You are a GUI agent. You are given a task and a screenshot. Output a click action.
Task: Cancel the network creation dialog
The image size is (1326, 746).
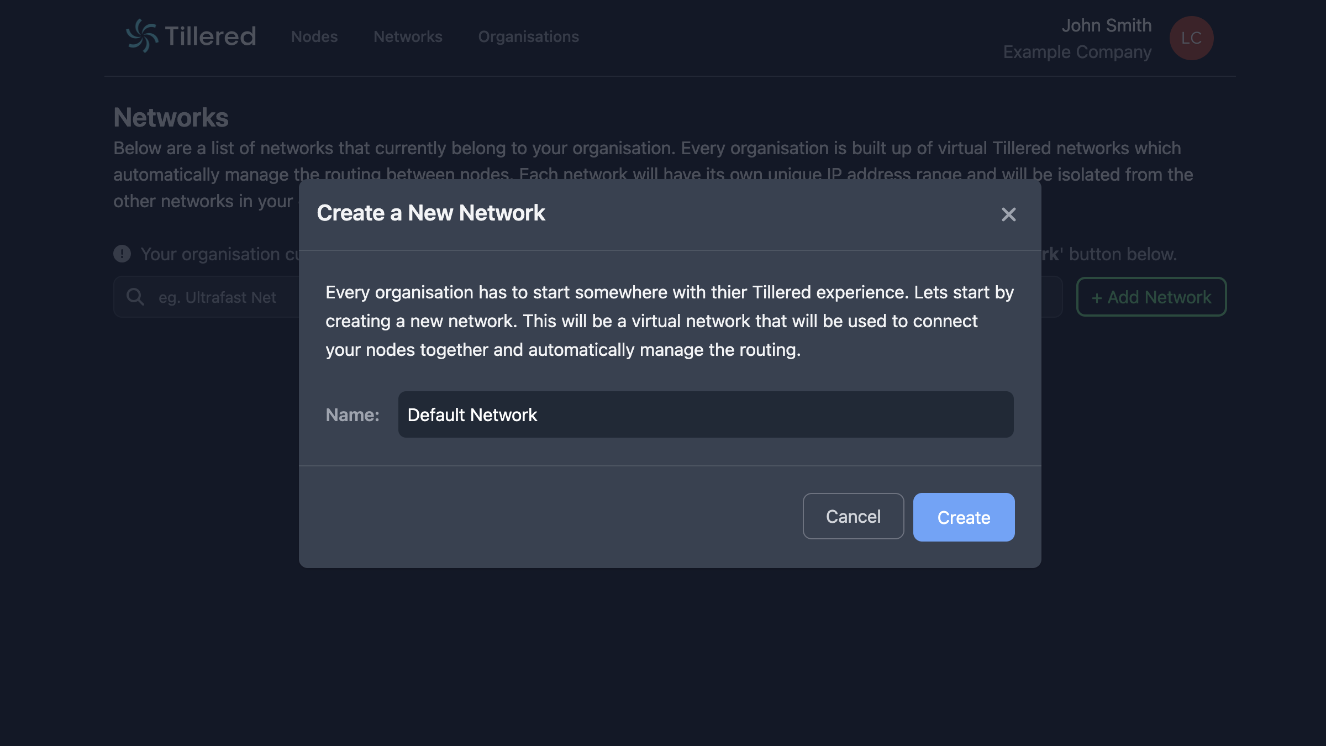tap(853, 516)
